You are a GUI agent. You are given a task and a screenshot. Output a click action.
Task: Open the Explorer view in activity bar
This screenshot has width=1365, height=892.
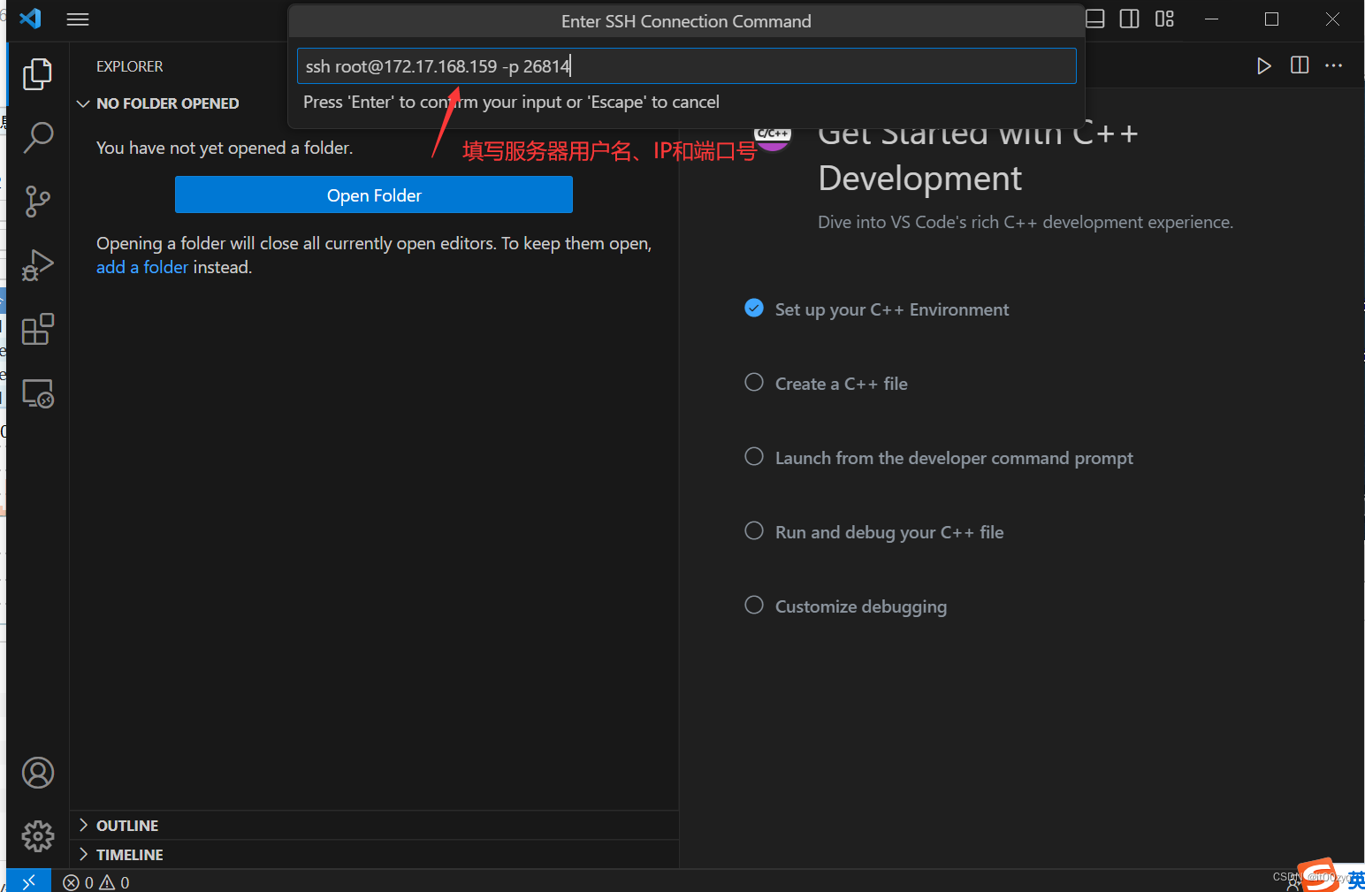(x=37, y=74)
